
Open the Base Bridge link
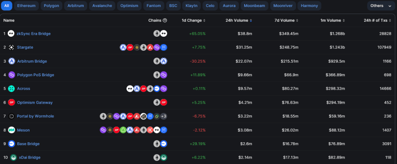point(28,144)
